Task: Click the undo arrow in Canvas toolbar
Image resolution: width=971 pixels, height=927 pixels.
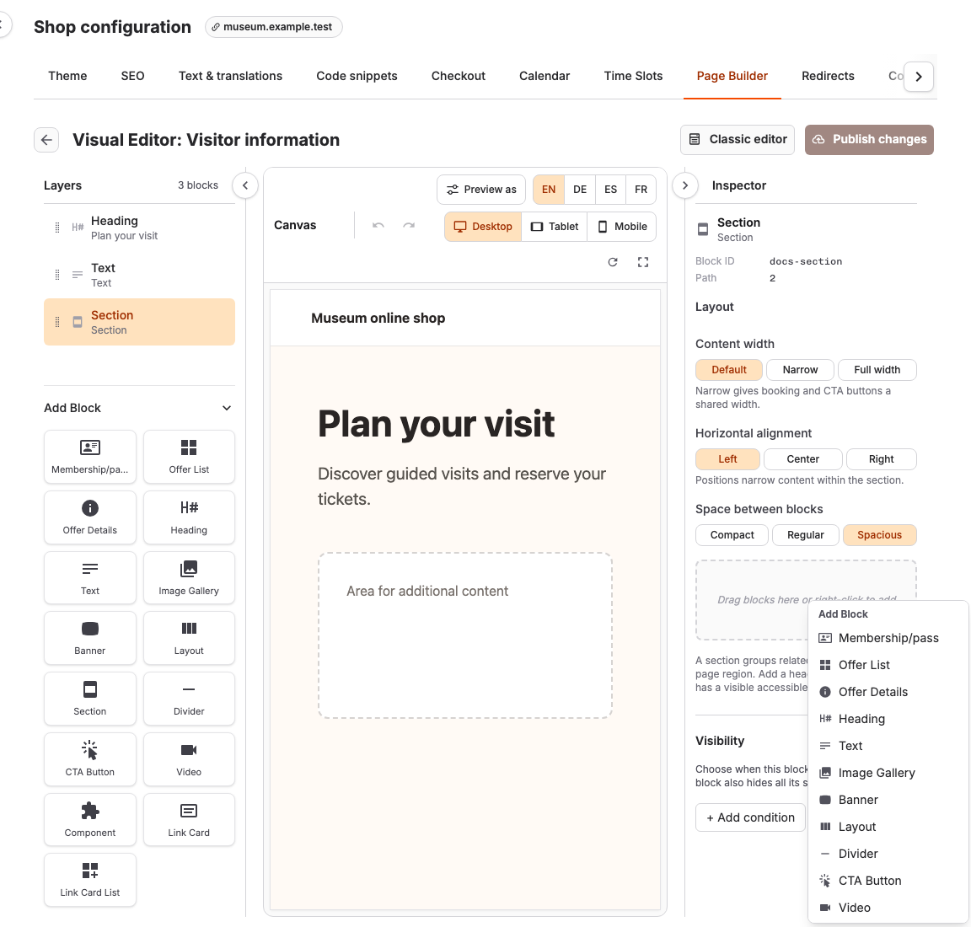Action: point(378,225)
